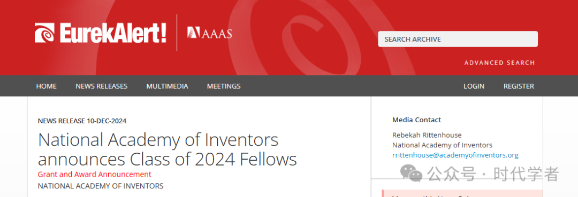Click the WeChat icon in the watermark

(x=411, y=174)
